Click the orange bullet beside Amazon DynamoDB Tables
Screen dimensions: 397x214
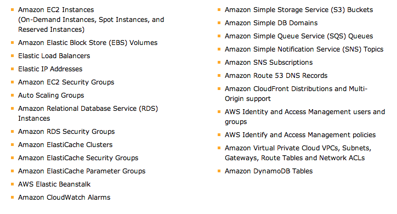[219, 171]
